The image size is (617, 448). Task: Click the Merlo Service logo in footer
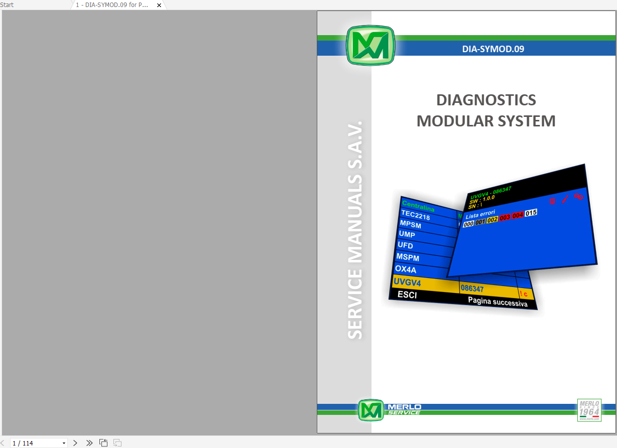click(390, 409)
